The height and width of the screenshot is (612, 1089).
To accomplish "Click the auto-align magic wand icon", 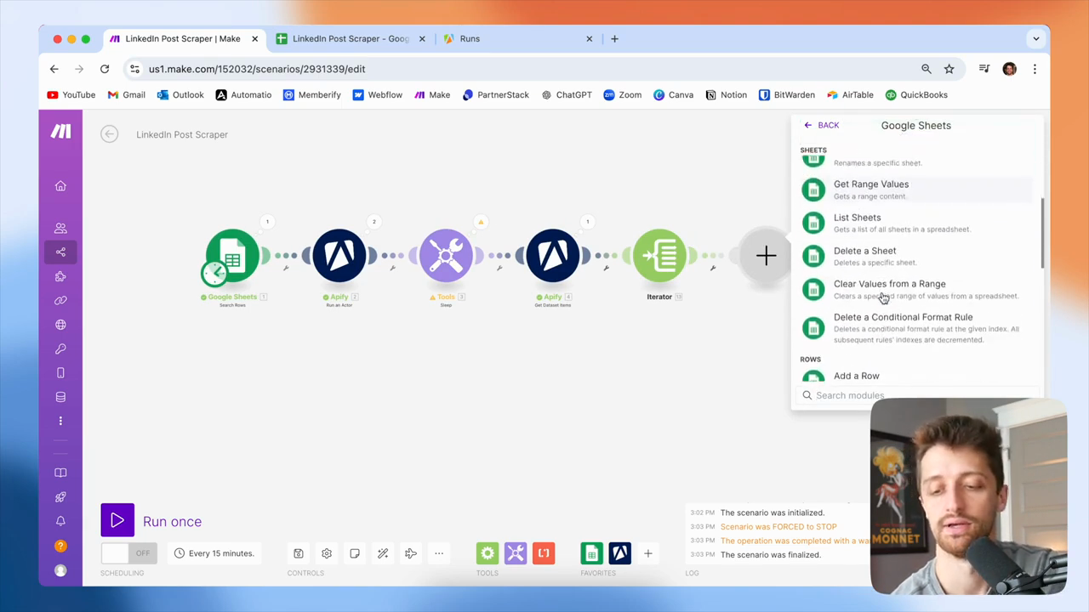I will (x=383, y=553).
